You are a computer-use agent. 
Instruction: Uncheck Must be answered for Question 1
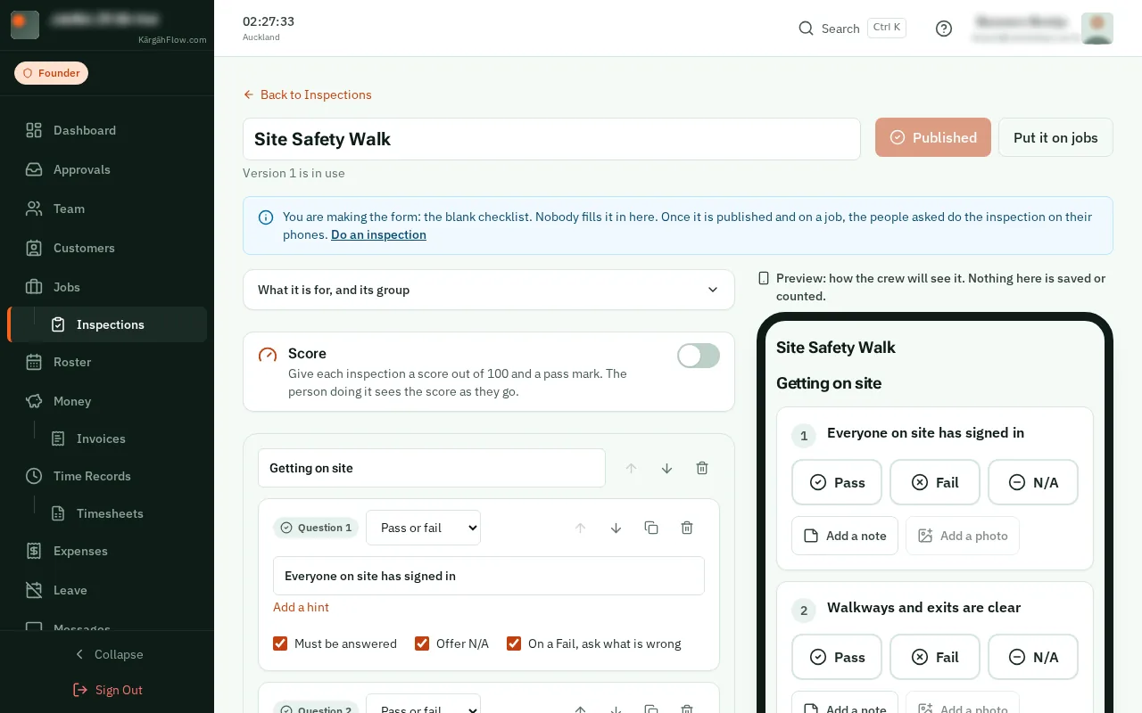280,643
